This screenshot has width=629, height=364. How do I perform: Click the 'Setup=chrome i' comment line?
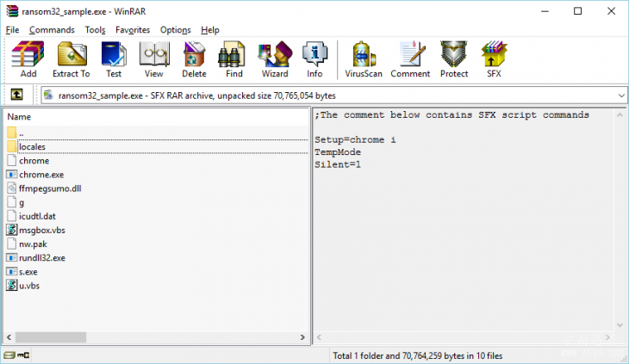point(355,139)
